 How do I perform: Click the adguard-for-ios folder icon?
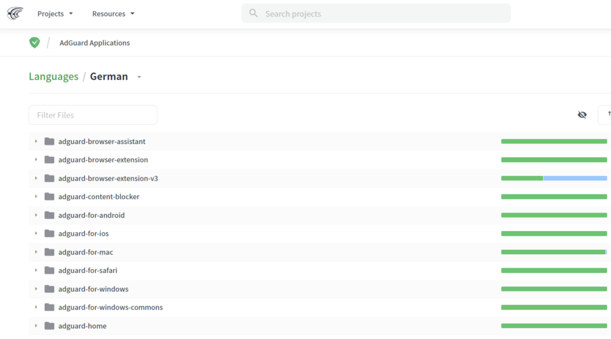(49, 233)
